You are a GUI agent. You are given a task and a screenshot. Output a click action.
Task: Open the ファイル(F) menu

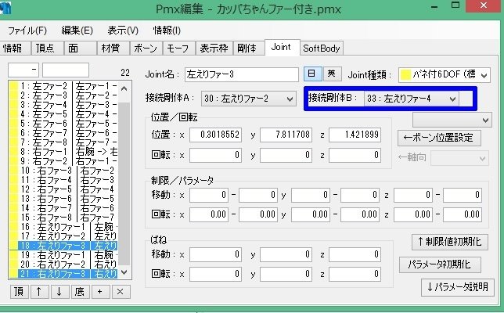point(27,31)
